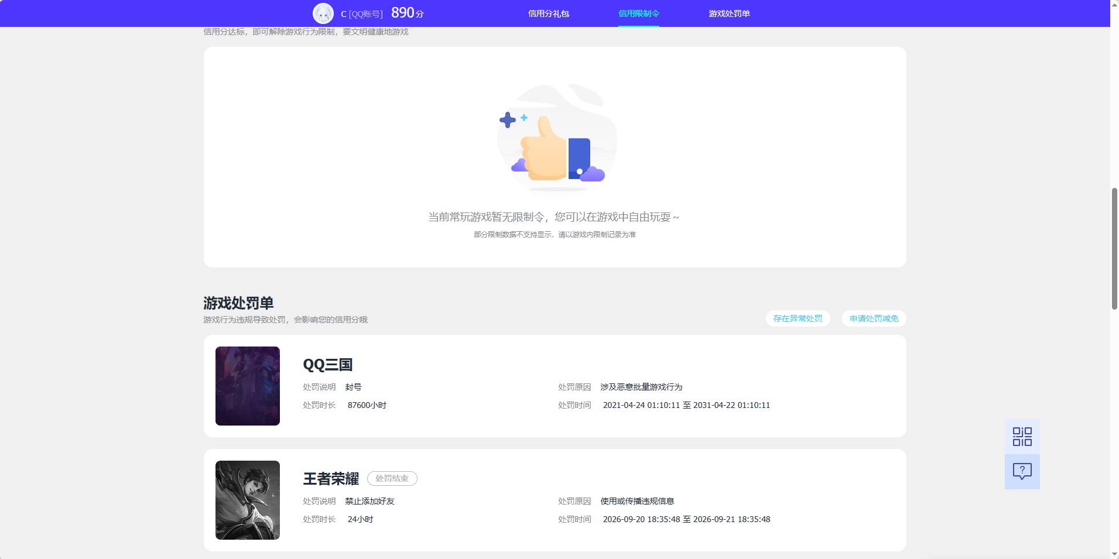Click the 王者荣耀 title text
Screen dimensions: 1119x559
[331, 479]
